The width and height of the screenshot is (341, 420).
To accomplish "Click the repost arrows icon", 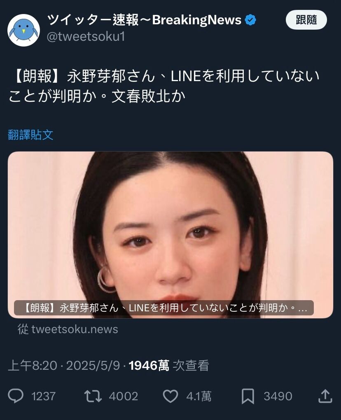I will [x=93, y=396].
